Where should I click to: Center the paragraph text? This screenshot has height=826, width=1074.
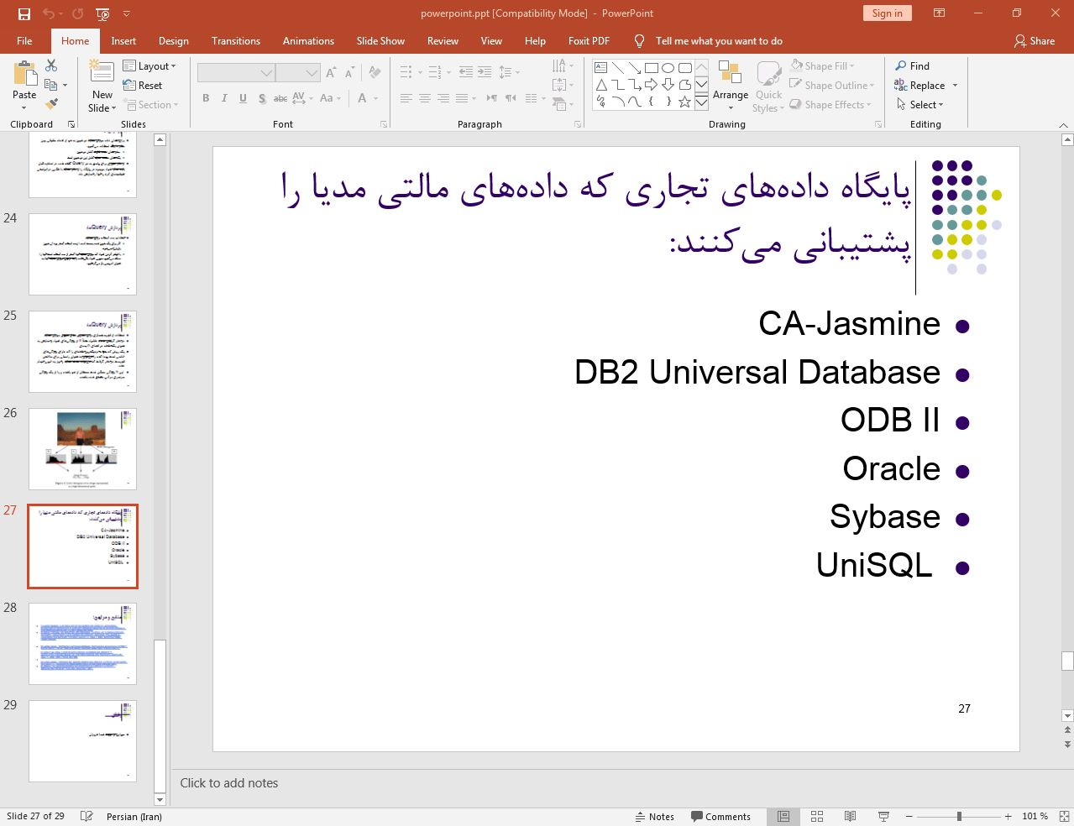[x=425, y=98]
